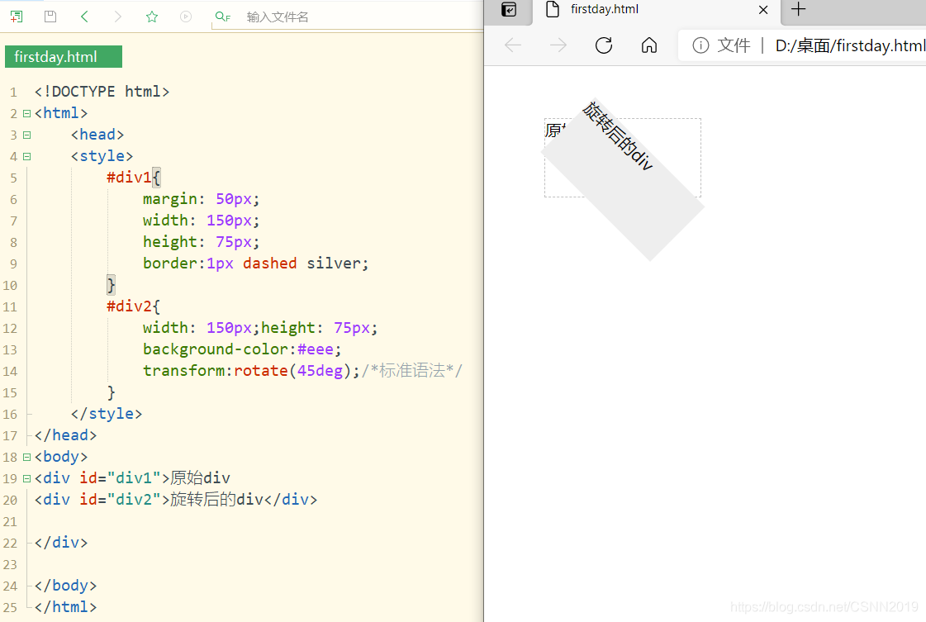This screenshot has height=622, width=926.
Task: Select the green firstday.html editor tab
Action: pyautogui.click(x=63, y=57)
